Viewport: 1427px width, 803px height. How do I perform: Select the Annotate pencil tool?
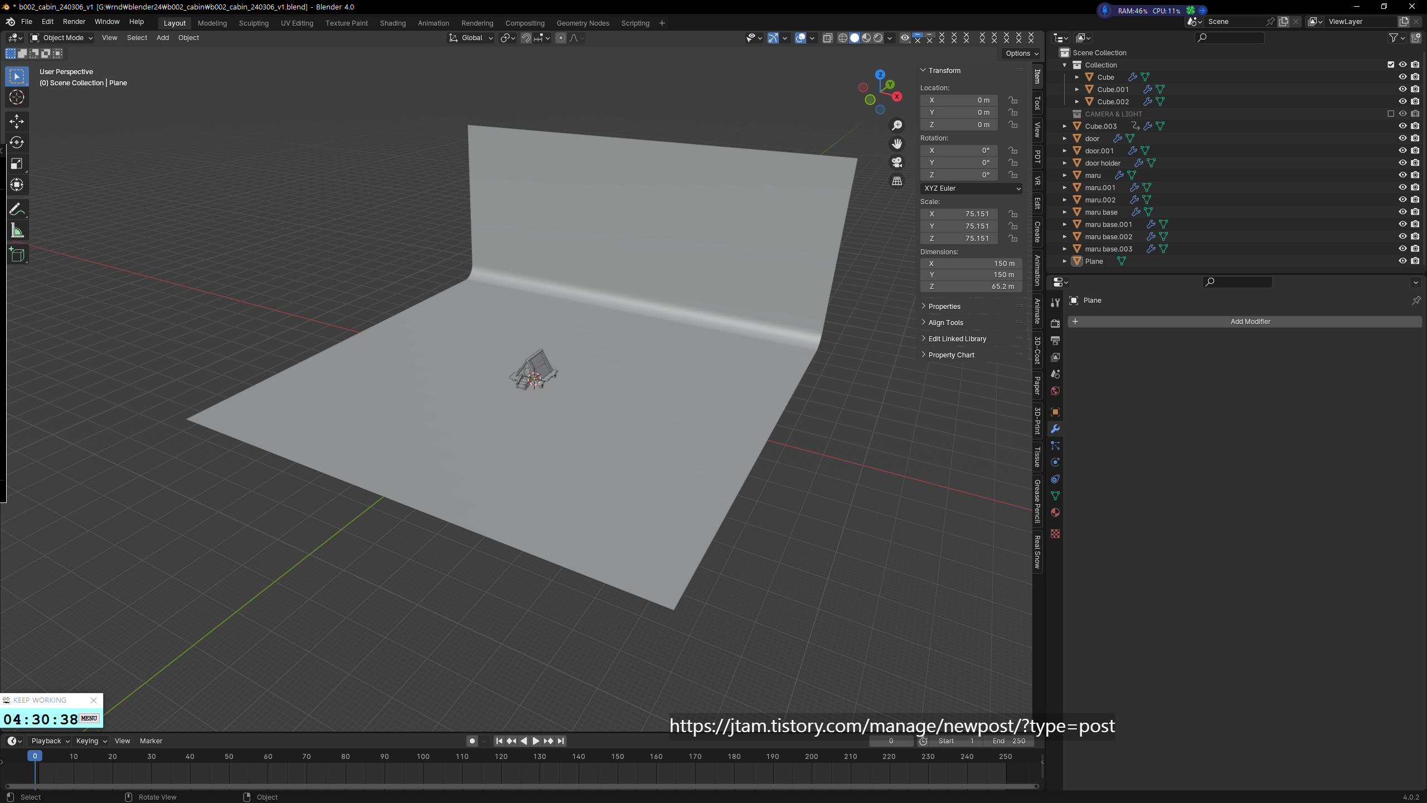point(17,209)
